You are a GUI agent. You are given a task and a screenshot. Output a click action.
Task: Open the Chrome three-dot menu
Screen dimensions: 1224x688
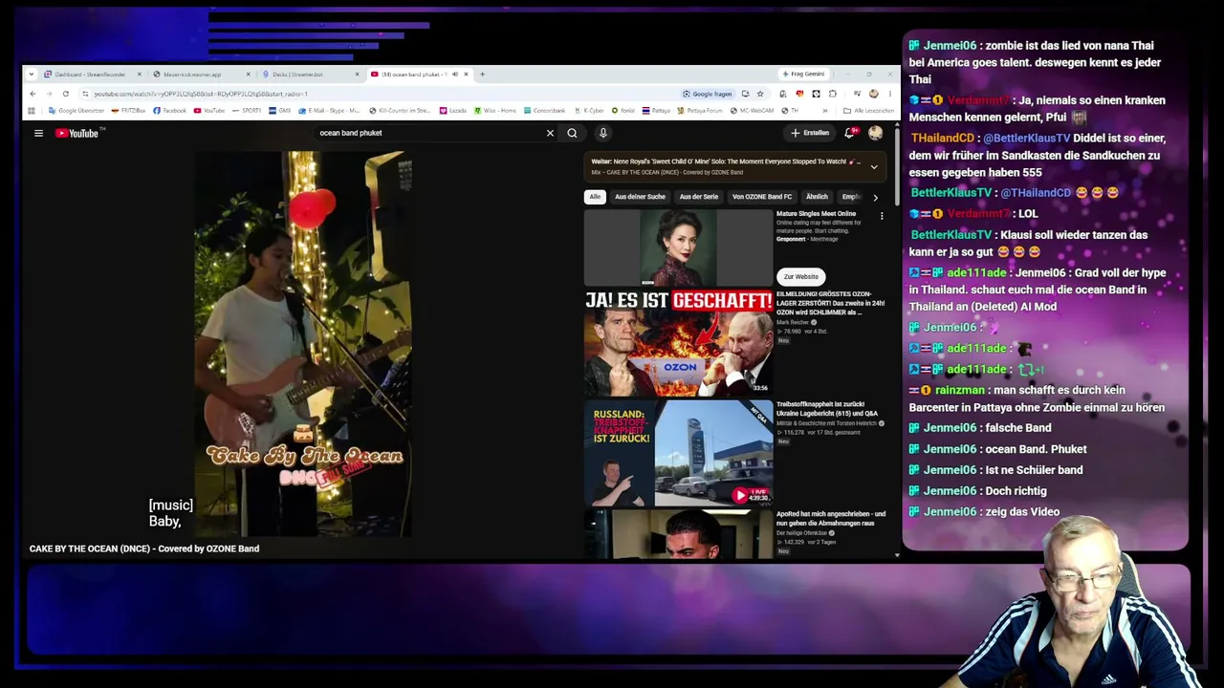pyautogui.click(x=889, y=94)
